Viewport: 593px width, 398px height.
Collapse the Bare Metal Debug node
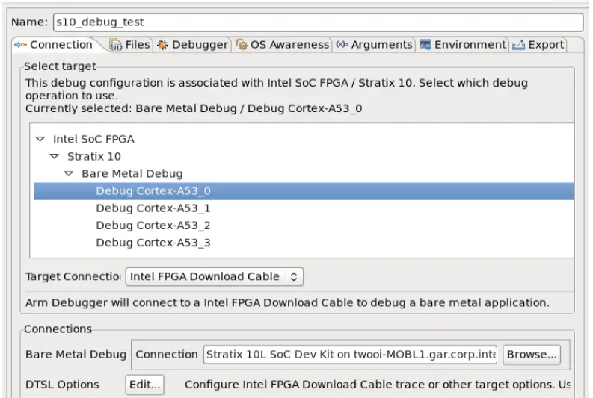pos(69,173)
